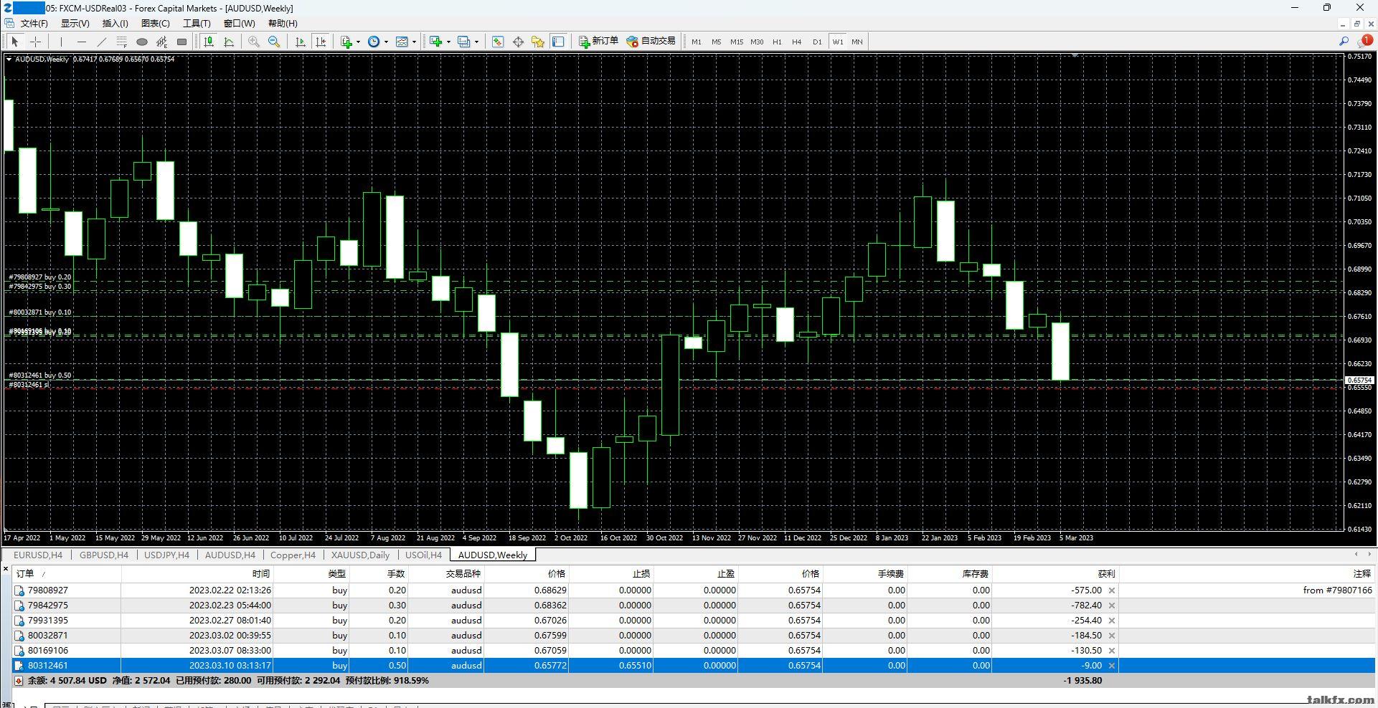
Task: Switch to the USDJPY,H4 chart tab
Action: (166, 555)
